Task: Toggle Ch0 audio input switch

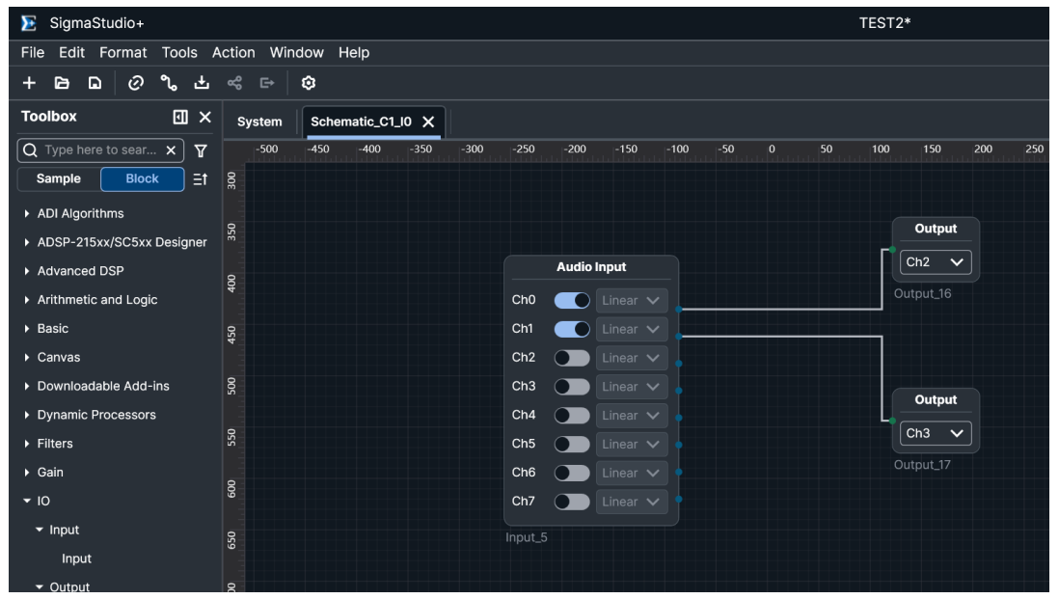Action: (572, 301)
